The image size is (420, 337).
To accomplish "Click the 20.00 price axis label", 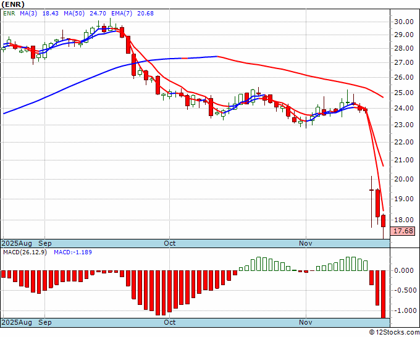I will (x=404, y=179).
